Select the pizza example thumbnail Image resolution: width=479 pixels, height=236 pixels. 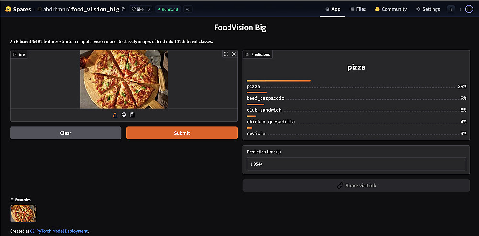(x=23, y=214)
